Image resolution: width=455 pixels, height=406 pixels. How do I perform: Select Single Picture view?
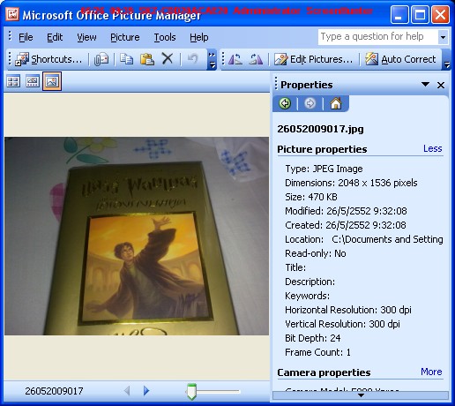point(52,81)
